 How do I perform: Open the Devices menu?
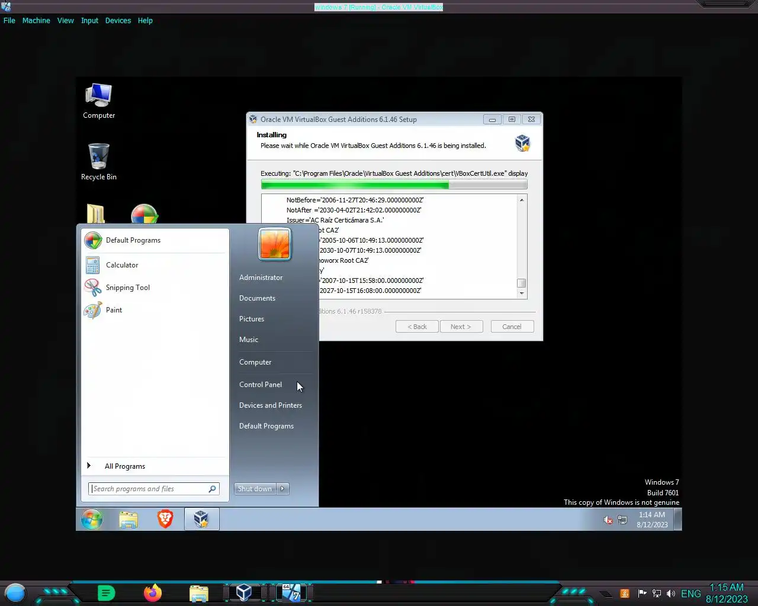click(118, 20)
